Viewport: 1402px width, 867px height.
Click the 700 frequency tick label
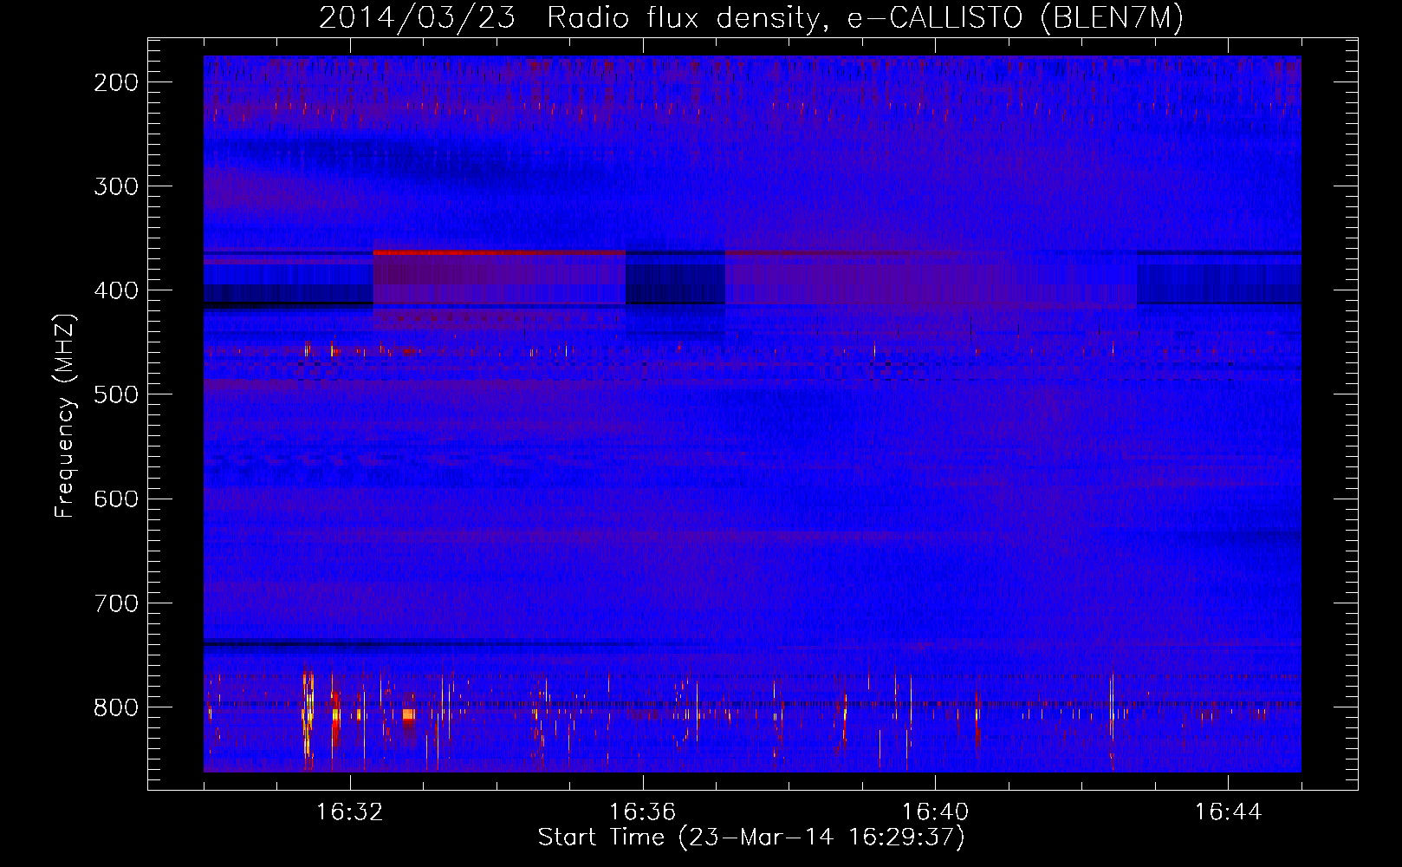click(115, 603)
